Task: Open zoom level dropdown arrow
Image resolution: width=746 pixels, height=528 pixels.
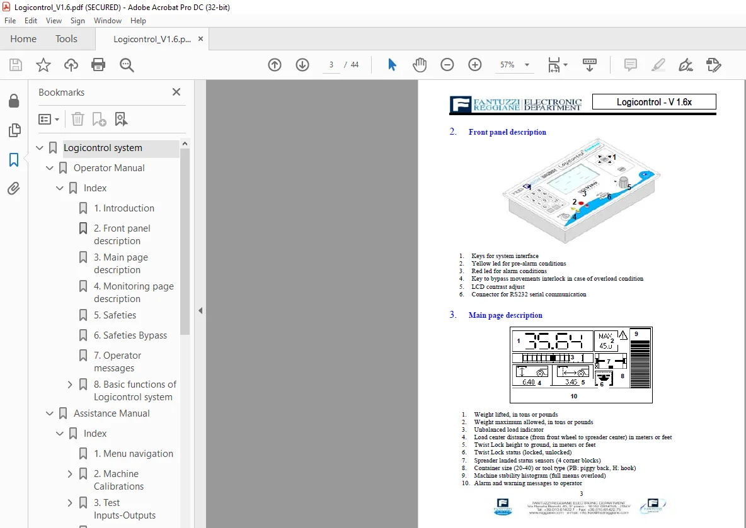Action: 527,65
